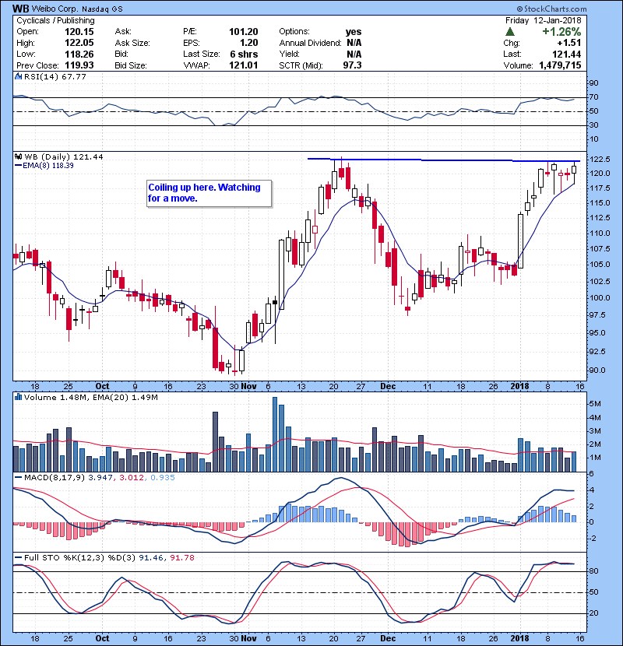Click the candlestick icon beside WB (Daily)
Image resolution: width=623 pixels, height=646 pixels.
click(18, 156)
